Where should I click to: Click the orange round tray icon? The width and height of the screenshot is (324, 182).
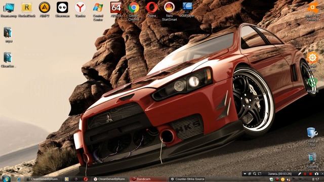pos(282,179)
